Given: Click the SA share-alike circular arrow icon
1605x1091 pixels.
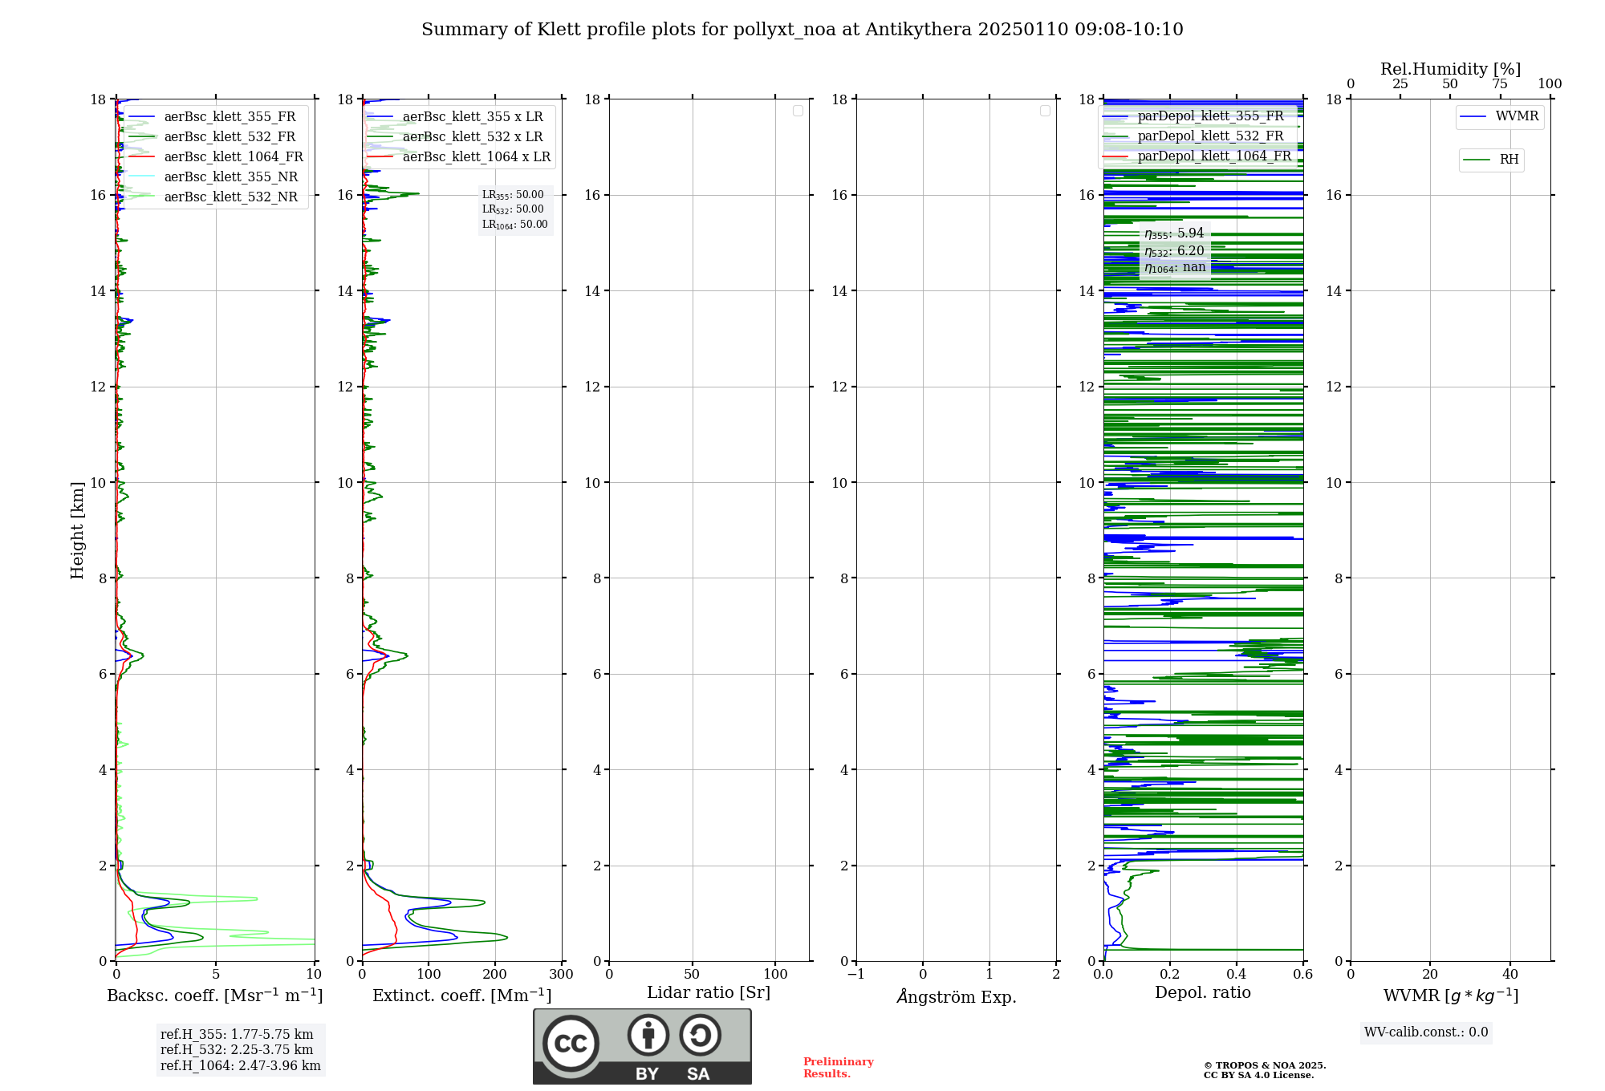Looking at the screenshot, I should click(700, 1035).
